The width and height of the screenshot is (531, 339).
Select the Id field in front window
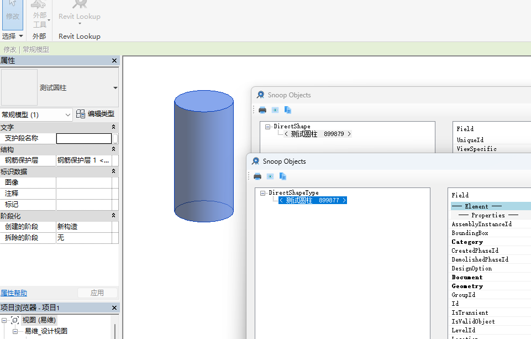coord(455,304)
